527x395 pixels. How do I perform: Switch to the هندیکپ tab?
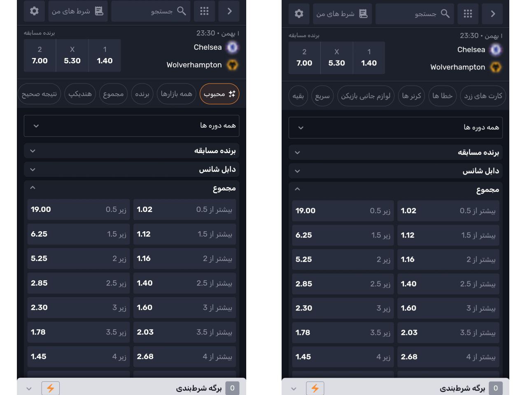[x=80, y=94]
